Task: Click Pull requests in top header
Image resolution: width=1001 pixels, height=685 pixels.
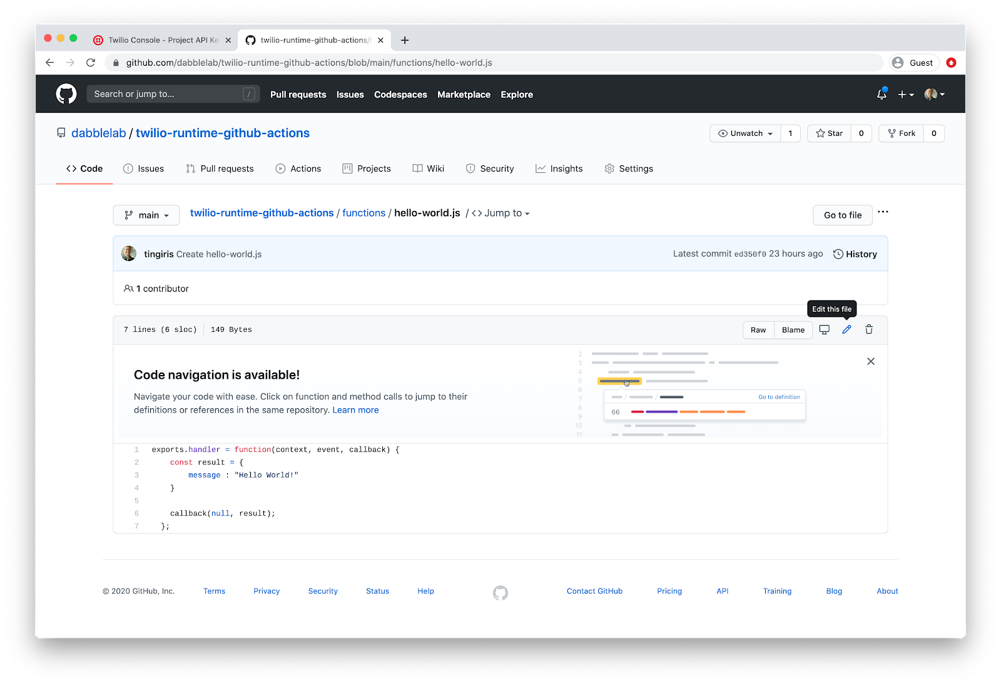Action: (298, 95)
